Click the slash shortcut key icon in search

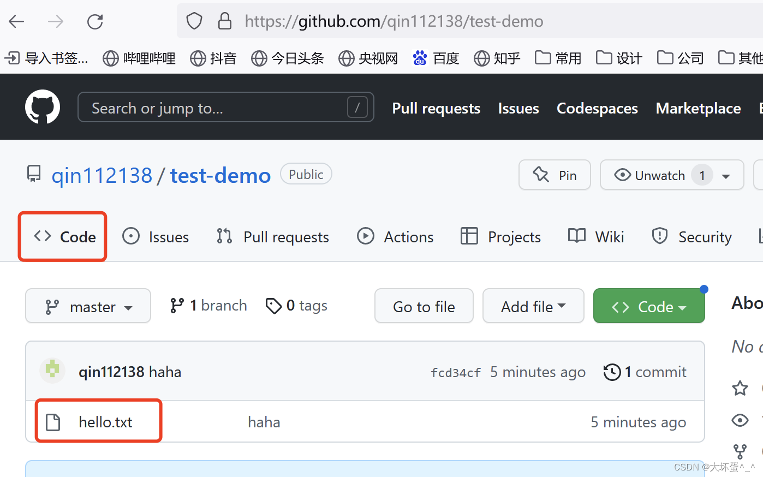(357, 108)
